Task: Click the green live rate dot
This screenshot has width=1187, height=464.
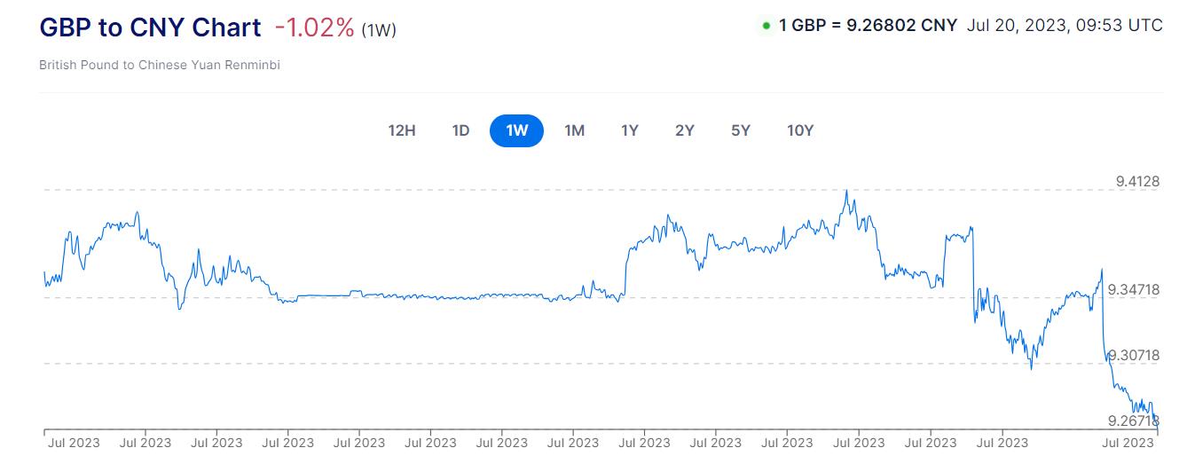Action: click(x=766, y=26)
